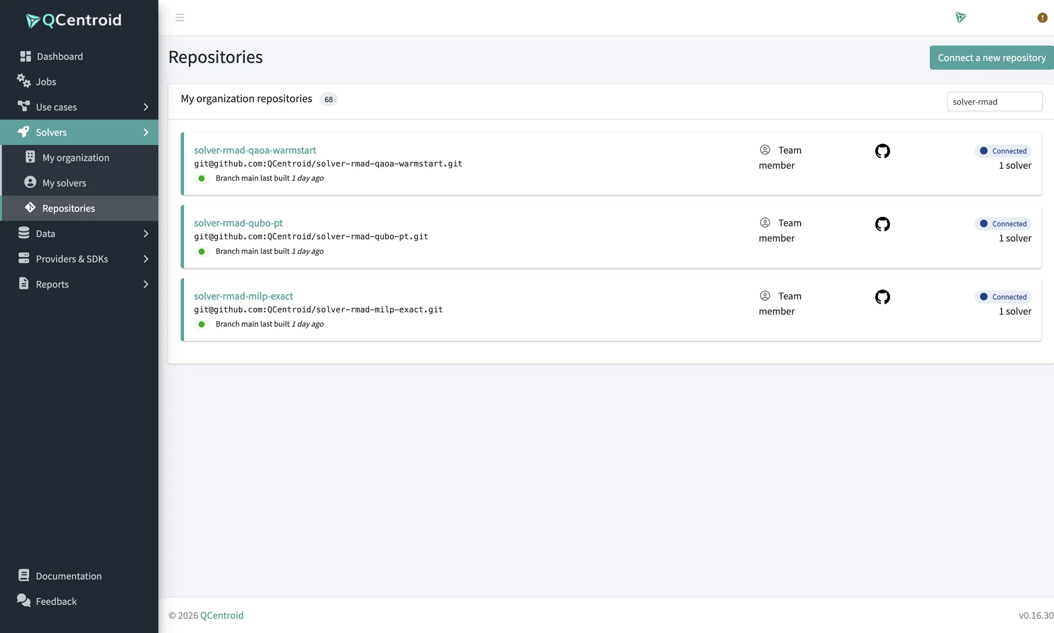Click the Use cases diagram icon
Image resolution: width=1054 pixels, height=633 pixels.
[x=24, y=106]
